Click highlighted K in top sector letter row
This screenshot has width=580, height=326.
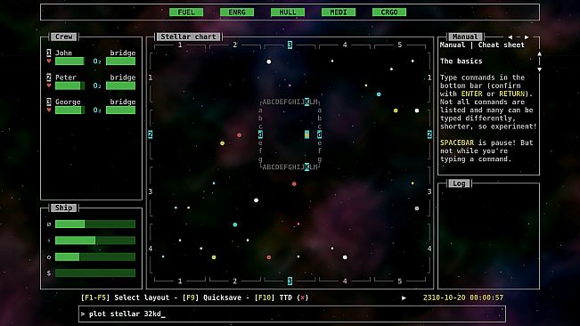pos(306,102)
